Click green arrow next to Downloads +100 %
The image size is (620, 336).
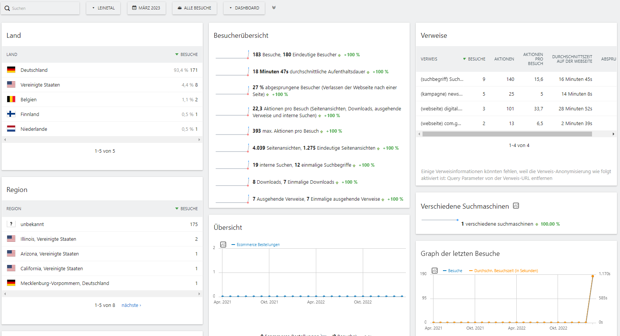click(337, 183)
